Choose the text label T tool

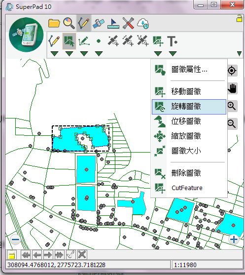click(x=173, y=41)
